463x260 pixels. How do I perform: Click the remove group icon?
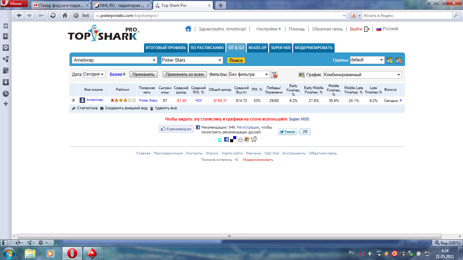point(398,60)
